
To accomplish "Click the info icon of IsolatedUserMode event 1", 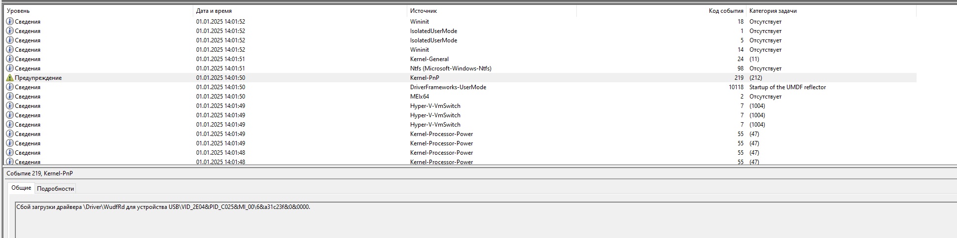I will pos(10,31).
